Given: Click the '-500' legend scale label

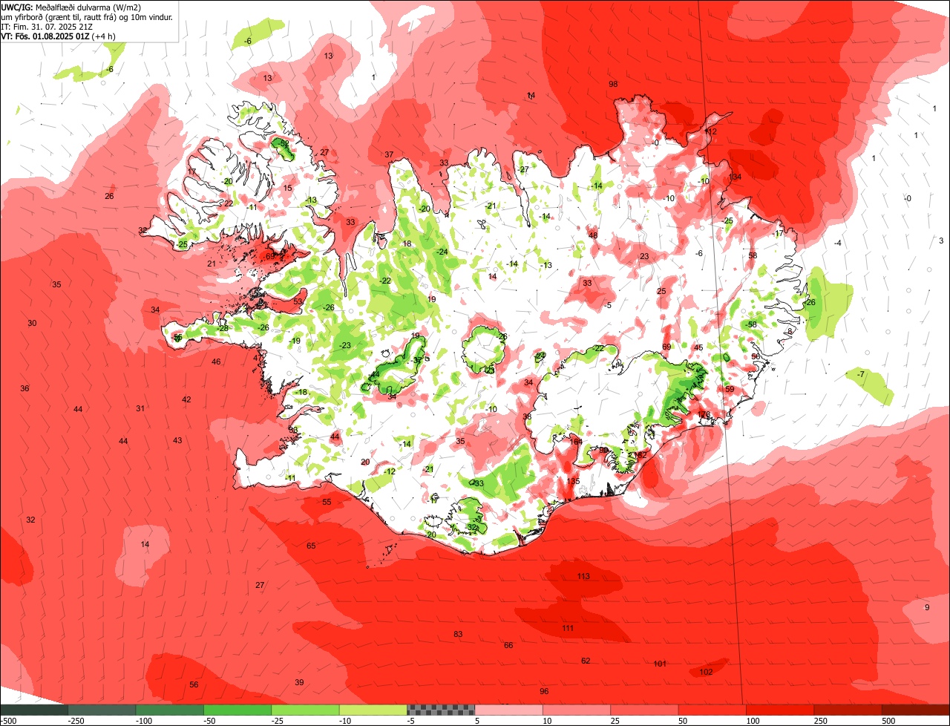Looking at the screenshot, I should [8, 721].
